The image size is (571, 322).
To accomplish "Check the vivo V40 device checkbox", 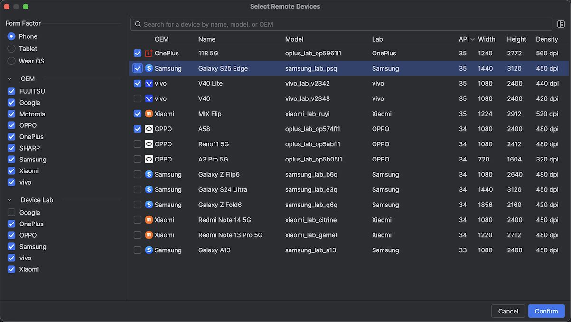I will 138,99.
